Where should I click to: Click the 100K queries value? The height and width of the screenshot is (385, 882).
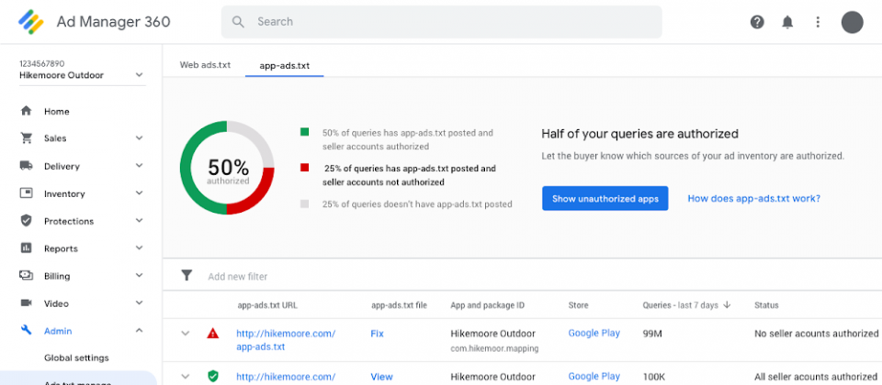(x=653, y=377)
